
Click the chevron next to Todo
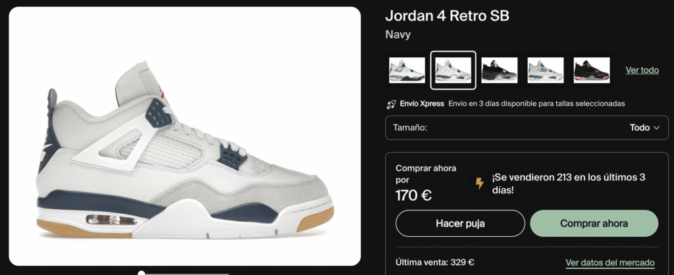656,128
